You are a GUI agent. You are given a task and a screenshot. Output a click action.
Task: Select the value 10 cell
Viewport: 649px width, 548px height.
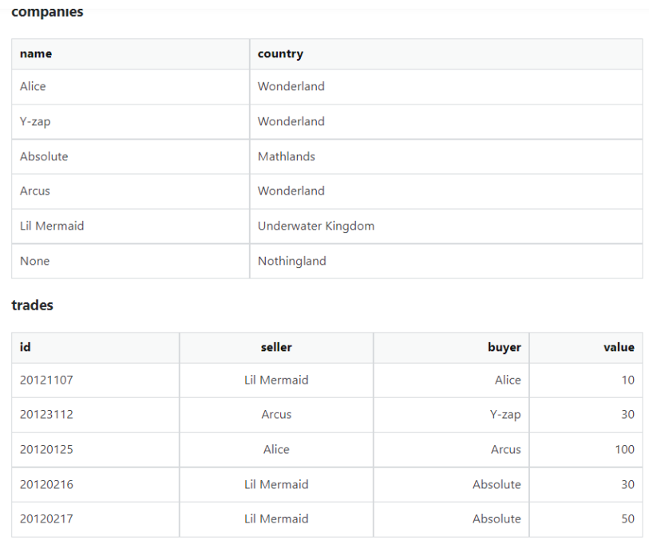click(627, 380)
